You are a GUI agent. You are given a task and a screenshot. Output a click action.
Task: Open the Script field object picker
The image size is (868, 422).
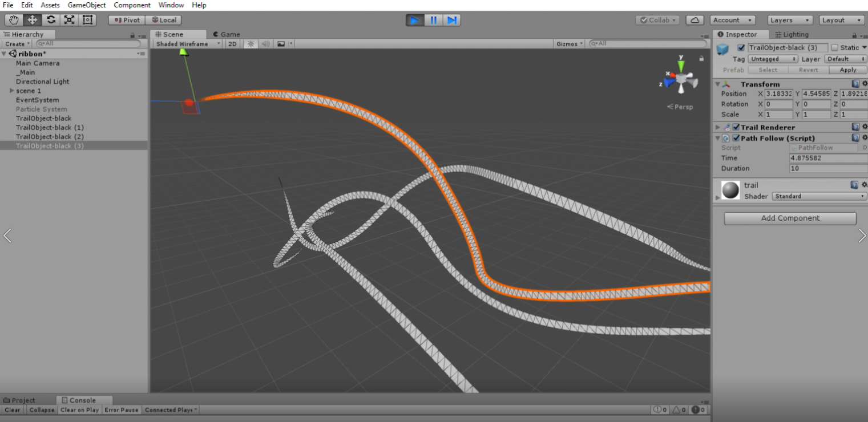(864, 148)
